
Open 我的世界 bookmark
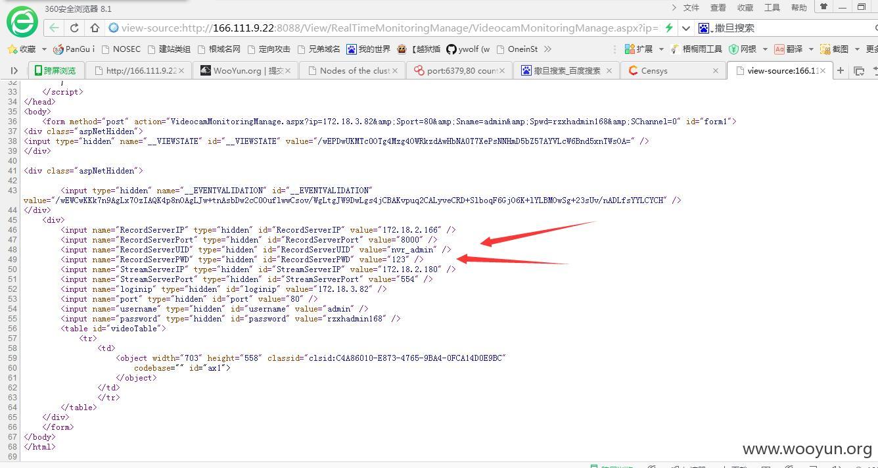click(x=369, y=49)
